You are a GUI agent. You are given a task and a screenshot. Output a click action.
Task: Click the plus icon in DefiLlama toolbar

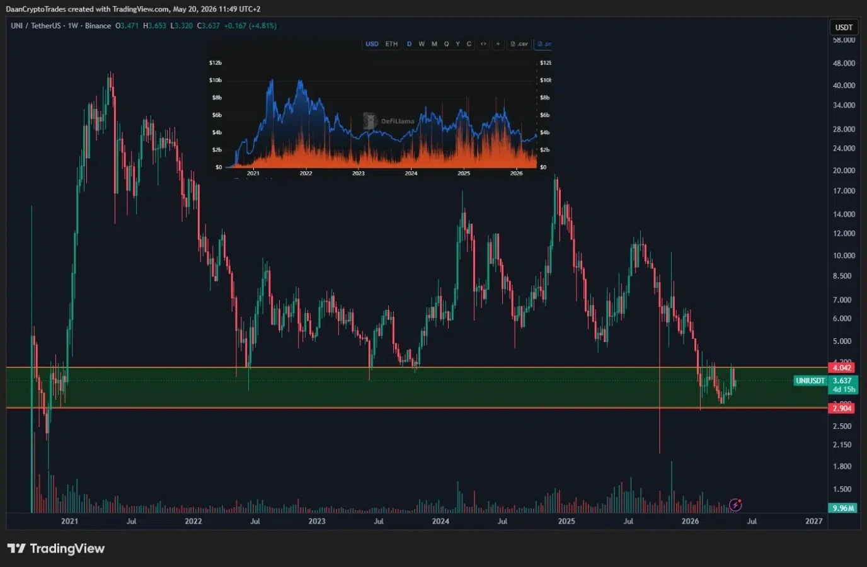coord(498,44)
